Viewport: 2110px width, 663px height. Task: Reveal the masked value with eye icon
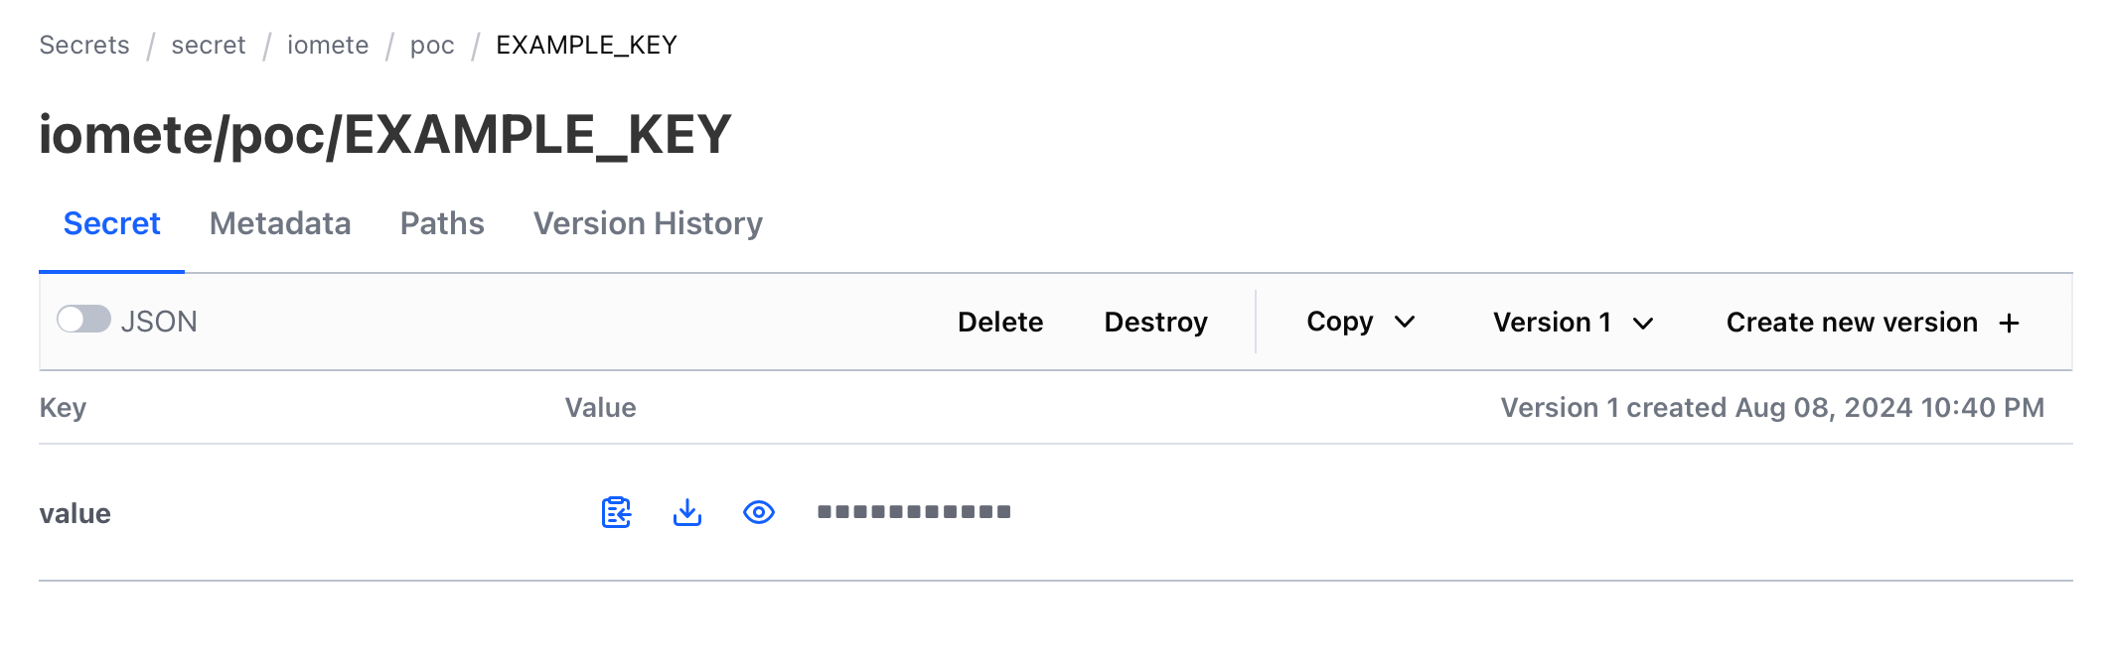pyautogui.click(x=759, y=512)
